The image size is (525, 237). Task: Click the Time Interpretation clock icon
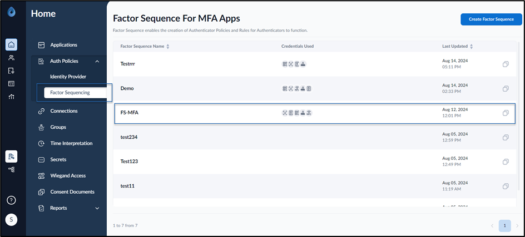[x=41, y=143]
